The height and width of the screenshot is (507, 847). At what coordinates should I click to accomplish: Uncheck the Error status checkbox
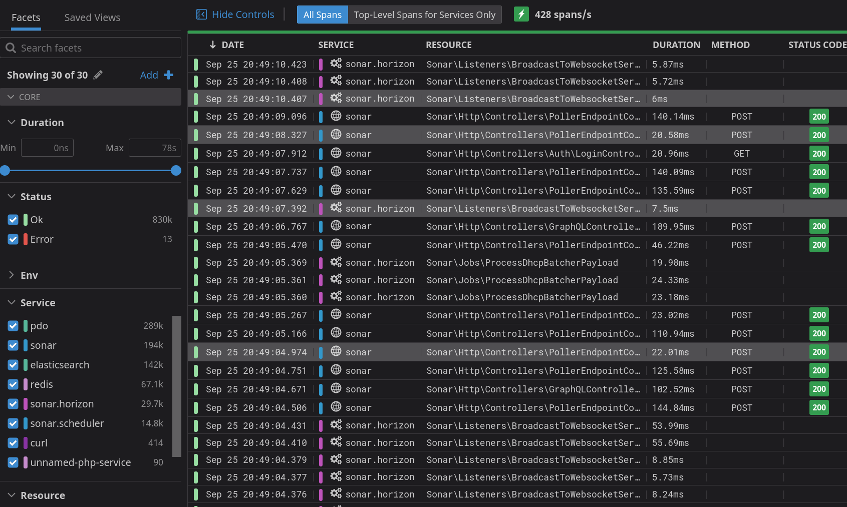tap(14, 239)
